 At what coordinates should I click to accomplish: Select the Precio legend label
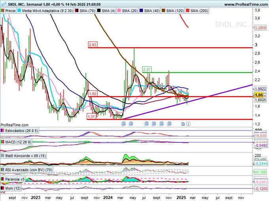pos(10,11)
